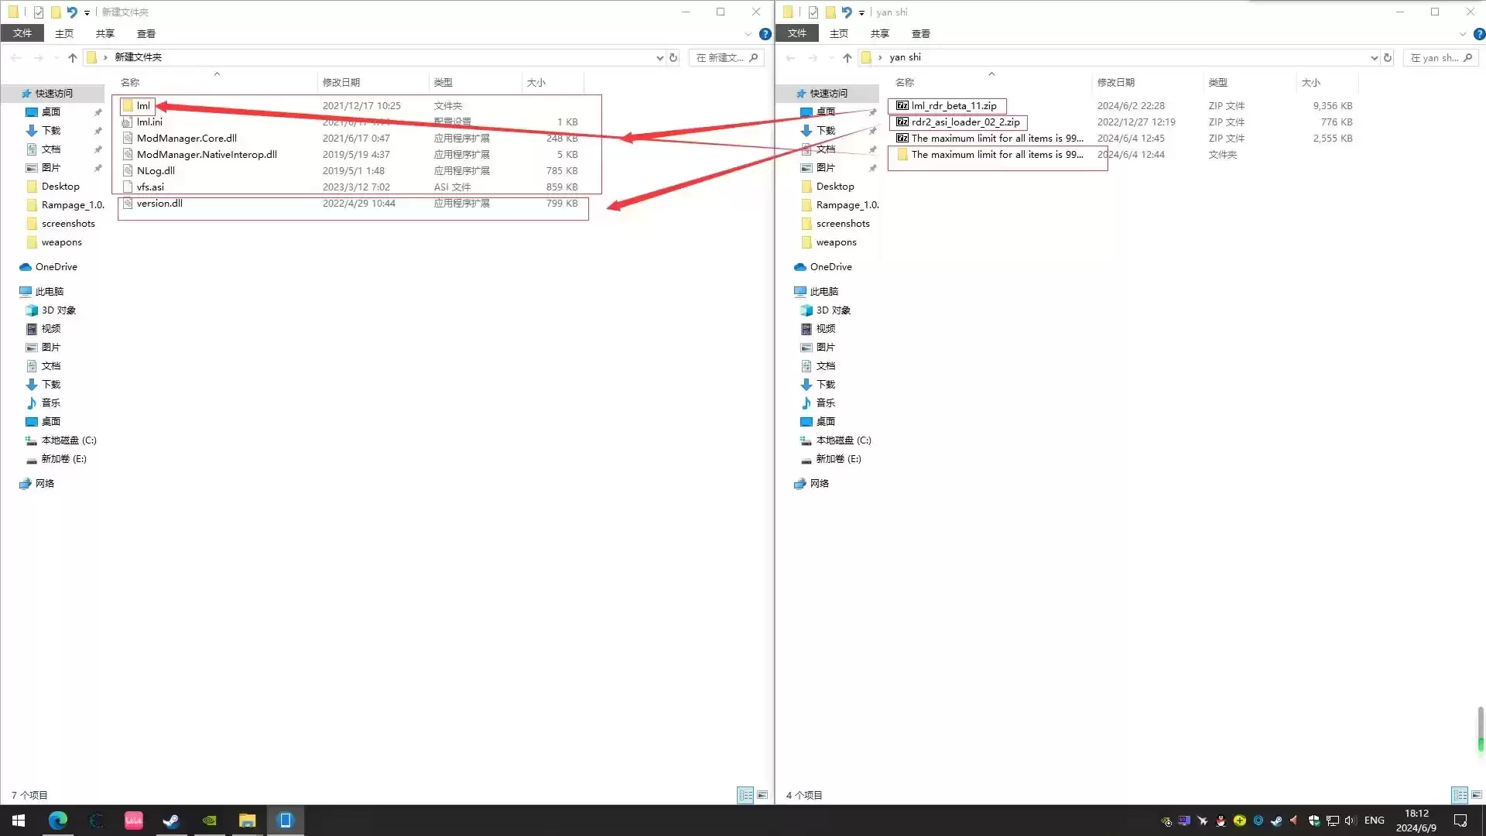Open the Steam icon on the taskbar
Screen dimensions: 1486x836
pyautogui.click(x=171, y=821)
